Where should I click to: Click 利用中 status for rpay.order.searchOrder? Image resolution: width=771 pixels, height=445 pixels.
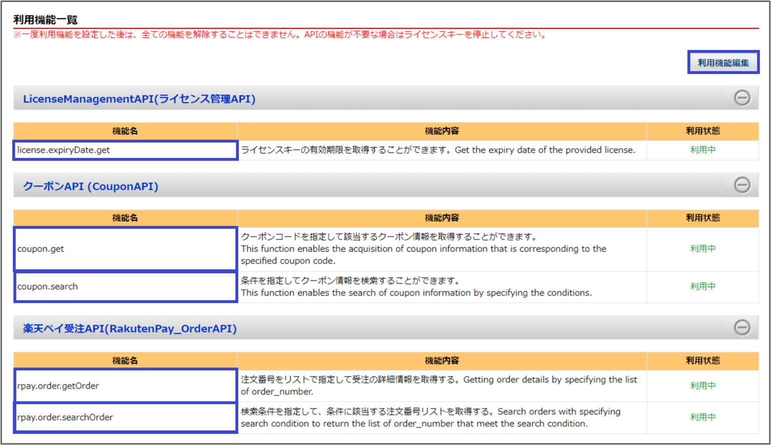pos(703,417)
